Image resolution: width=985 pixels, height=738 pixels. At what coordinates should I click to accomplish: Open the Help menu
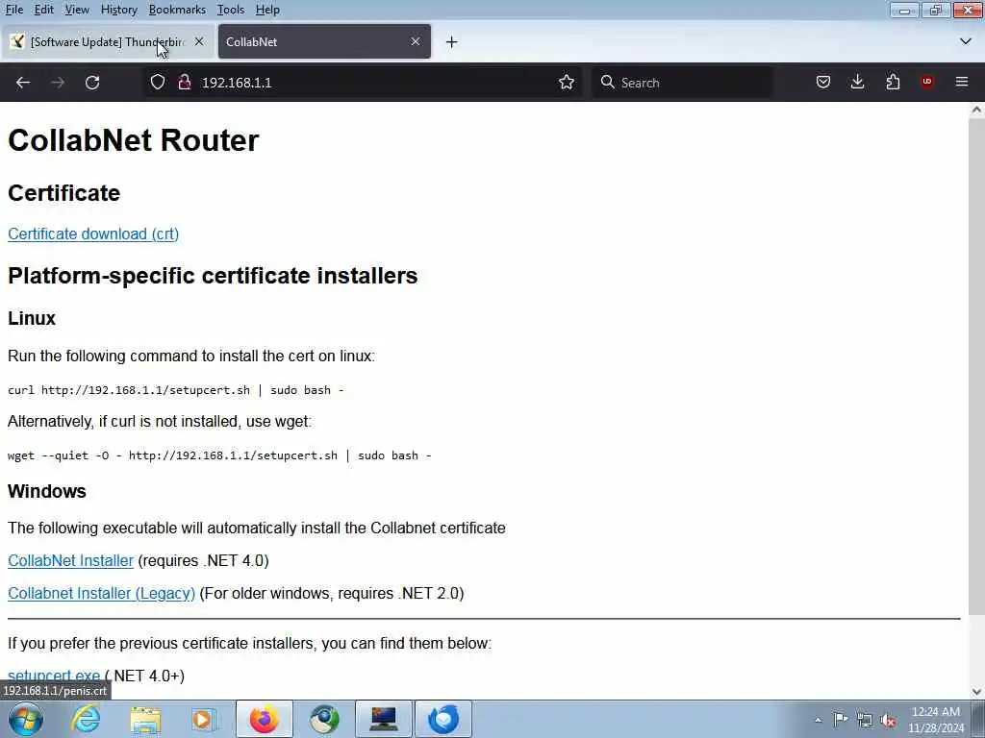coord(267,10)
